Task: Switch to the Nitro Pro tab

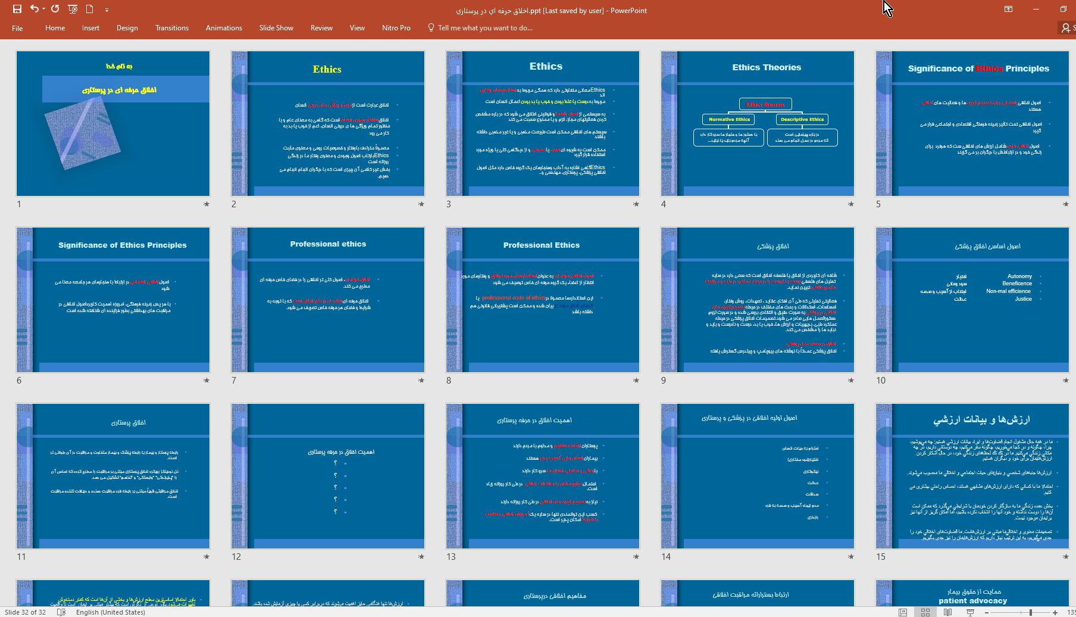Action: click(396, 28)
